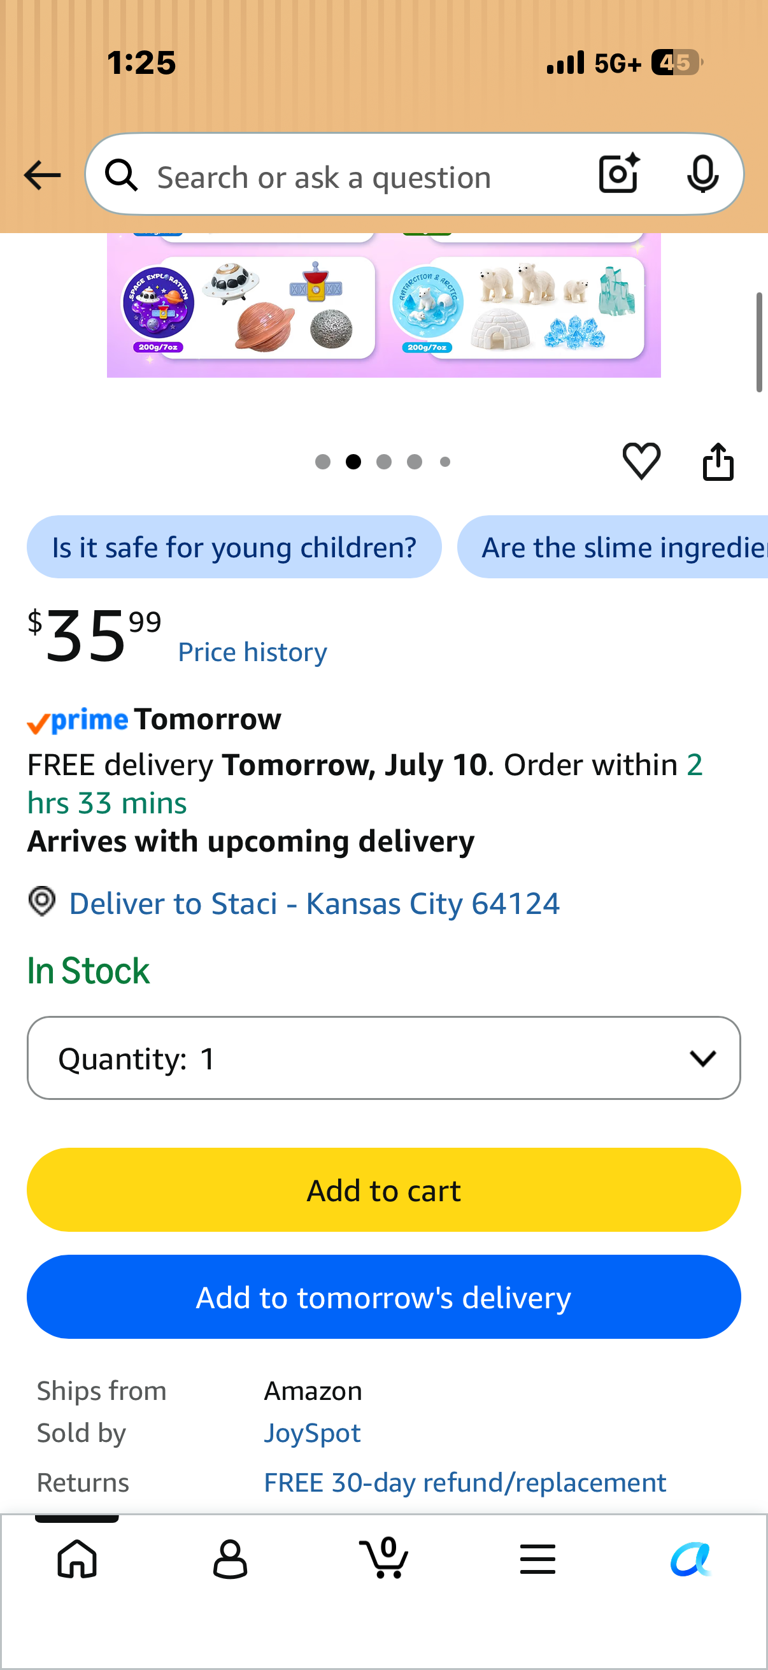View FREE 30-day refund/replacement policy
The height and width of the screenshot is (1670, 768).
point(465,1482)
